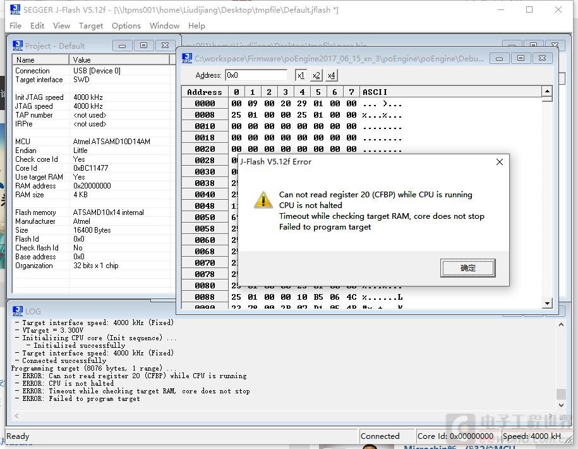
Task: Click LOG panel scroll down arrow
Action: 561,405
